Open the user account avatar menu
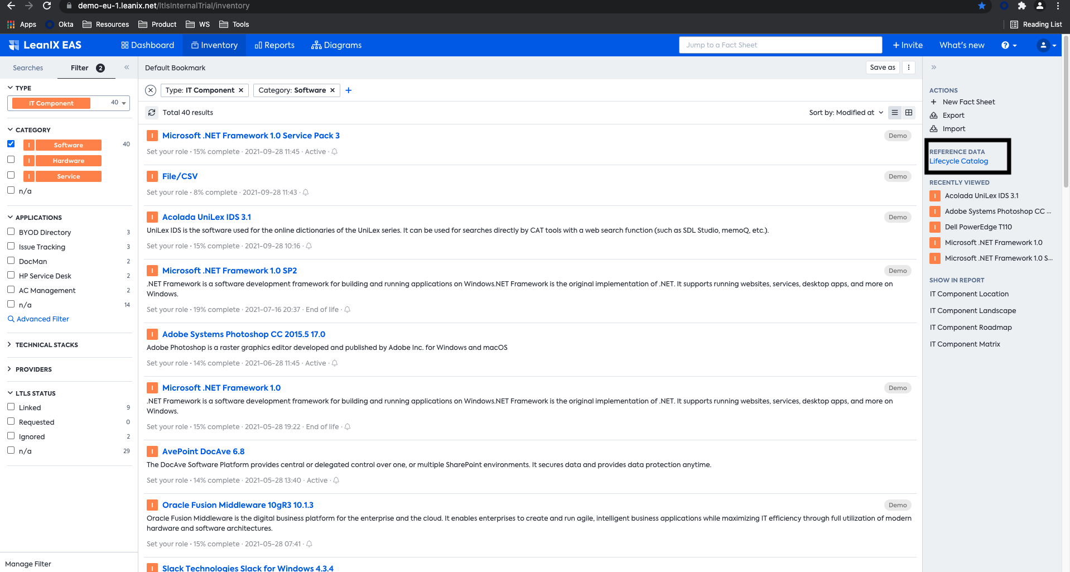Viewport: 1070px width, 572px height. (1047, 45)
